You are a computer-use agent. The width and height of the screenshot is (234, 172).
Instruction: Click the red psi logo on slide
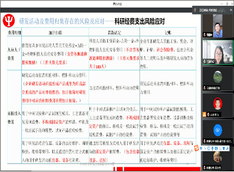point(8,21)
